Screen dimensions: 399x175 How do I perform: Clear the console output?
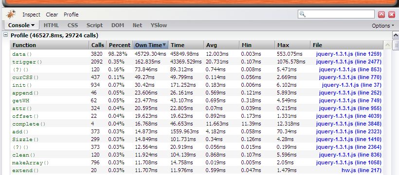(52, 15)
